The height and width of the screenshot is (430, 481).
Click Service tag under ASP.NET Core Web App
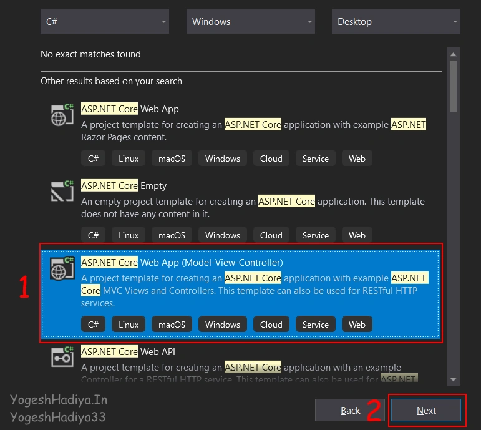[315, 159]
